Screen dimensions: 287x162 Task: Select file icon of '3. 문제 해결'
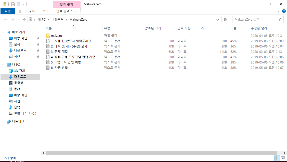[48, 52]
